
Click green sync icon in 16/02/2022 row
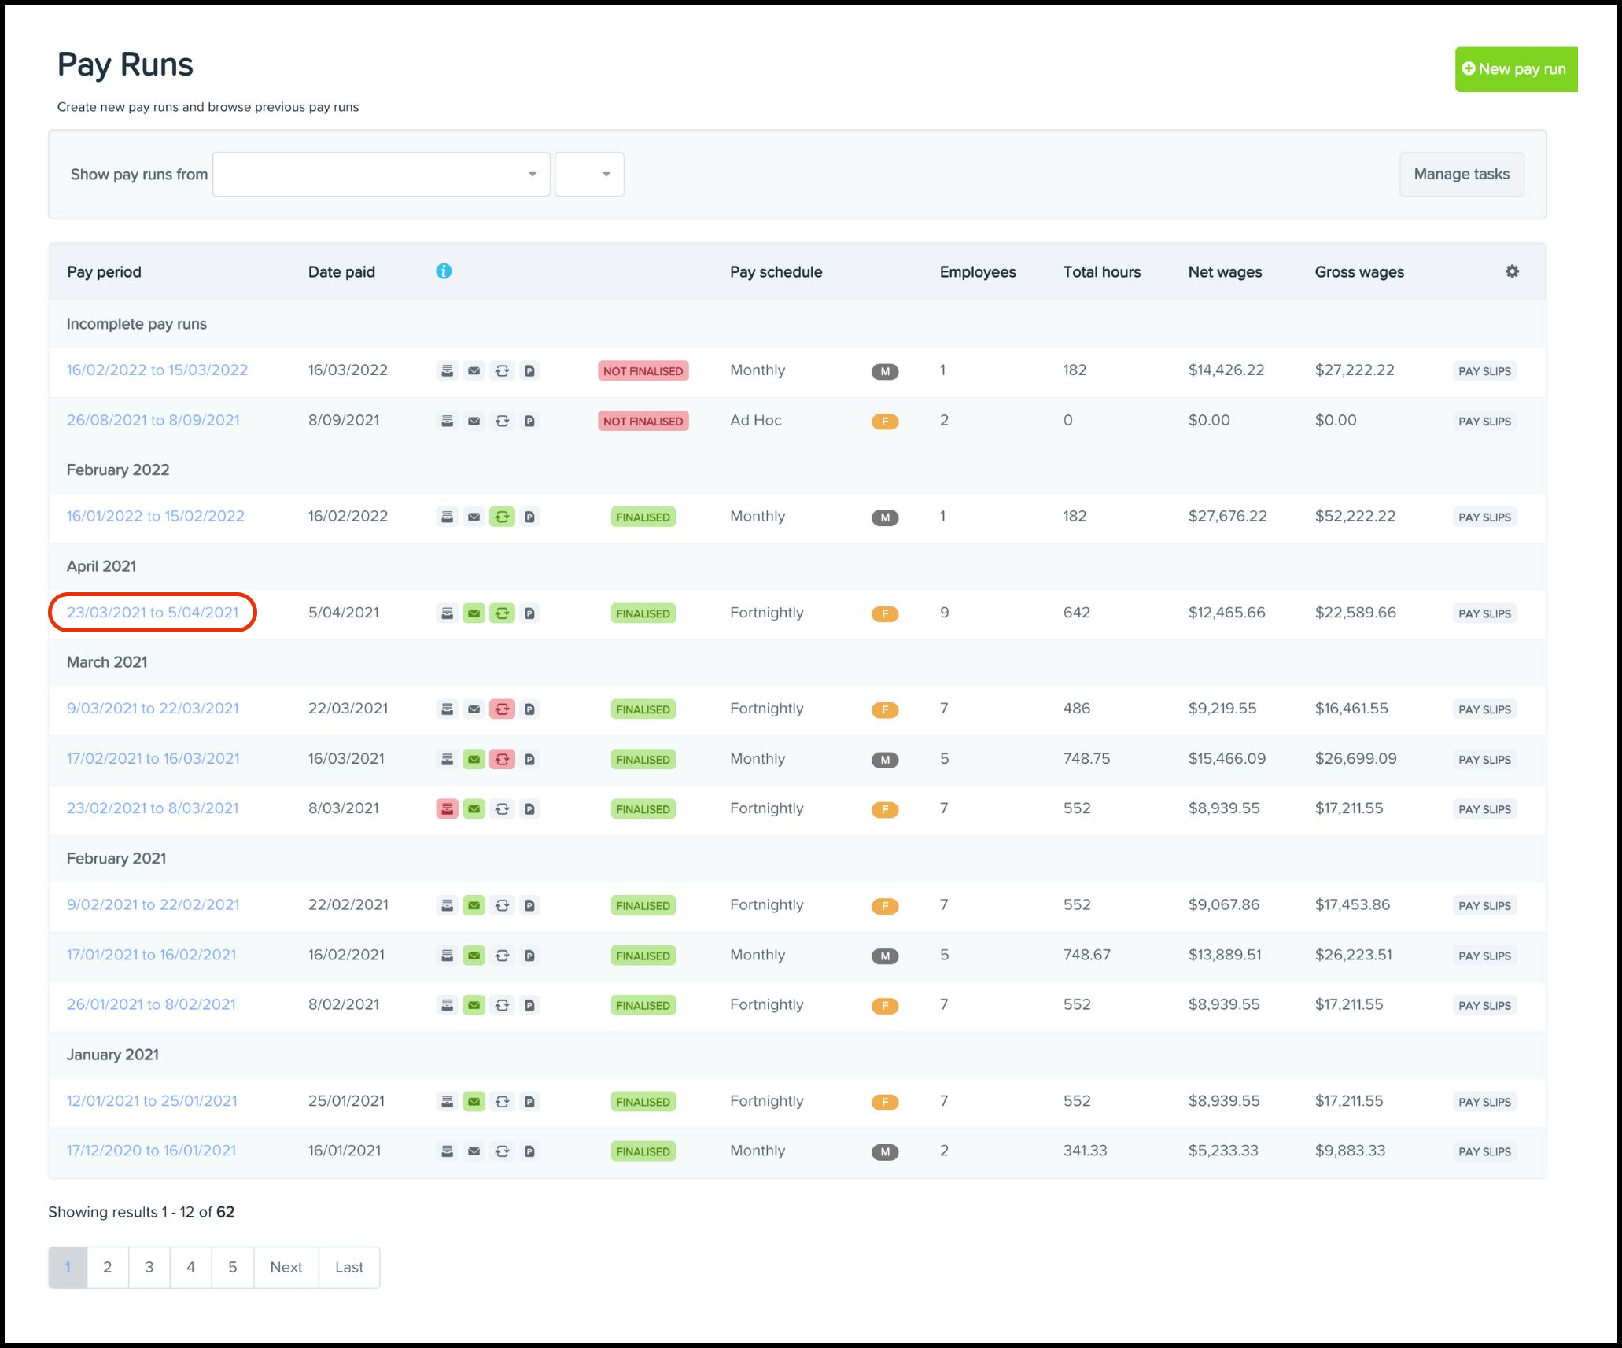[502, 517]
